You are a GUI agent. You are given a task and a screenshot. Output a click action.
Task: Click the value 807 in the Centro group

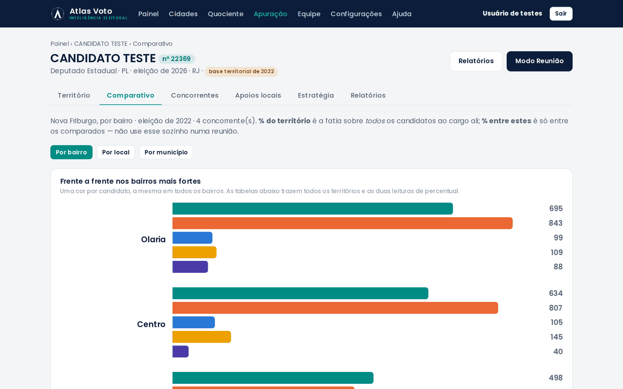[x=556, y=308]
